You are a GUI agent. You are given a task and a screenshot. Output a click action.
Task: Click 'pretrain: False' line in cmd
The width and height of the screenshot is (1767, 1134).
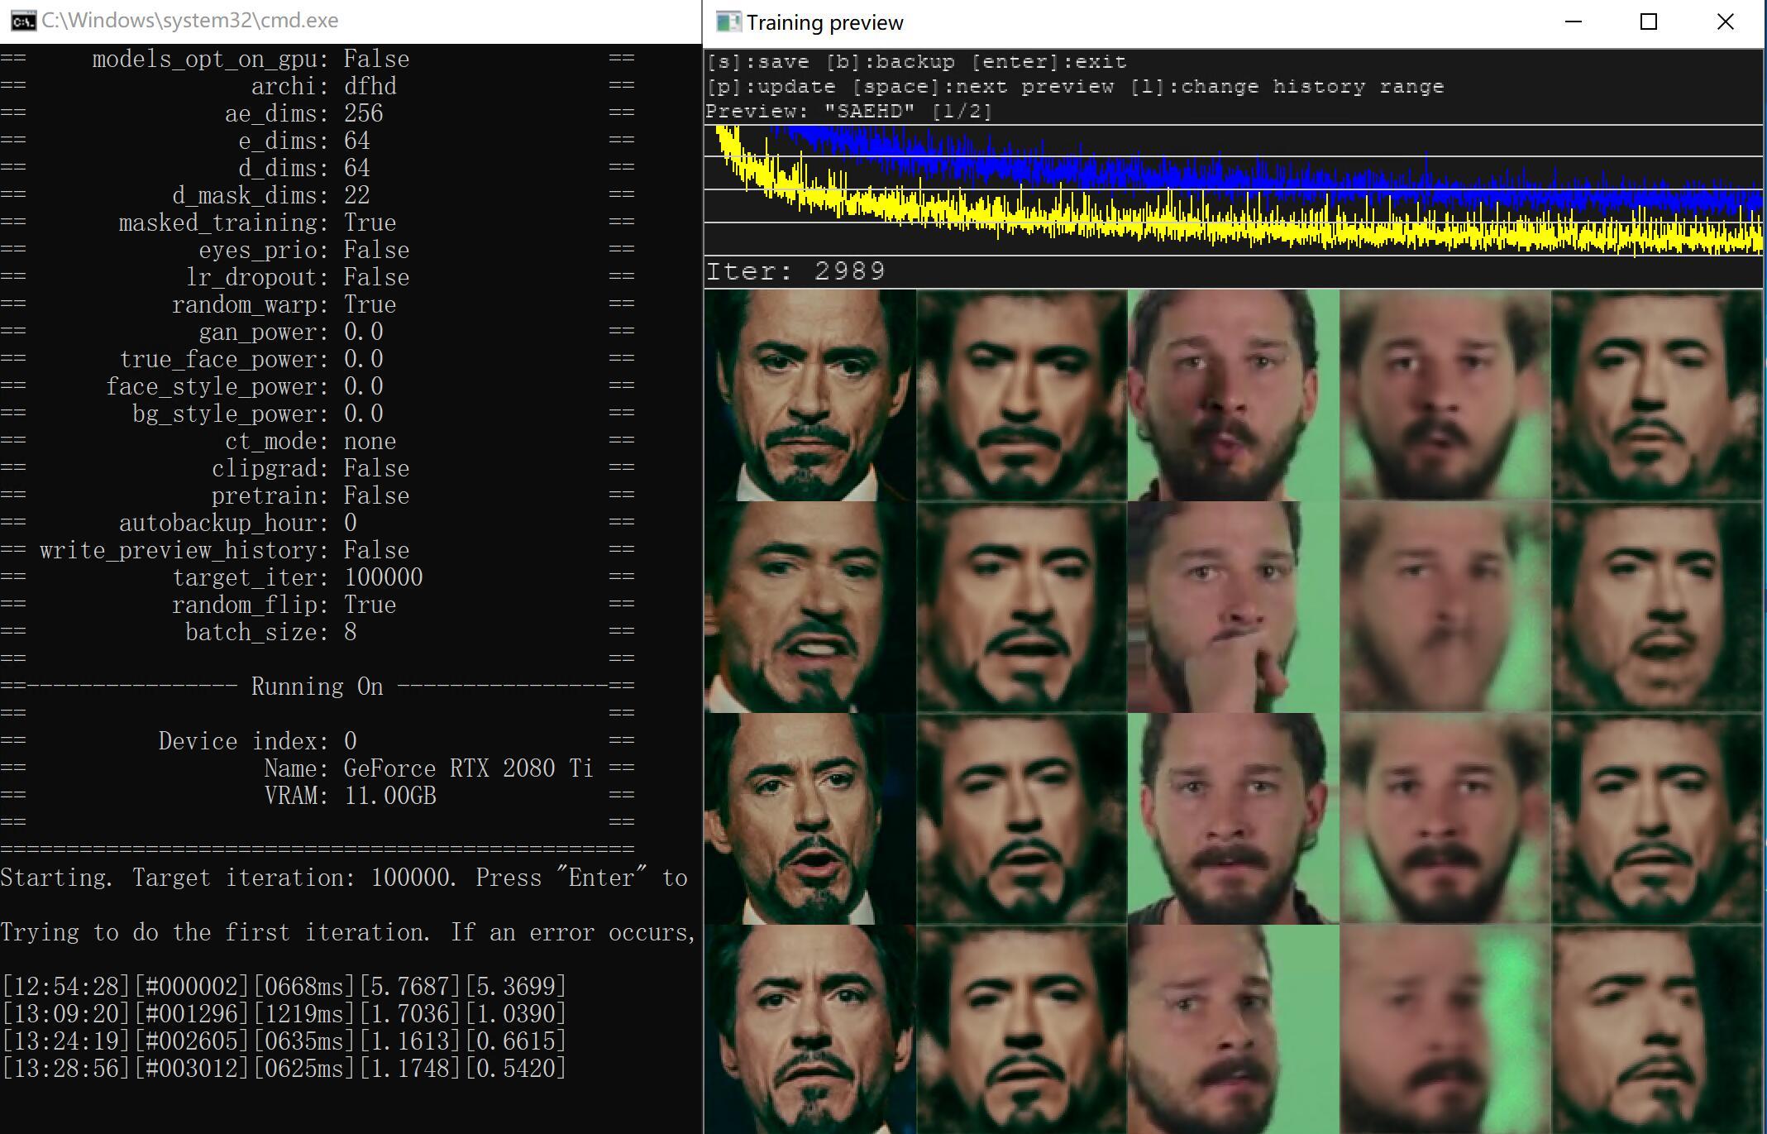(310, 495)
